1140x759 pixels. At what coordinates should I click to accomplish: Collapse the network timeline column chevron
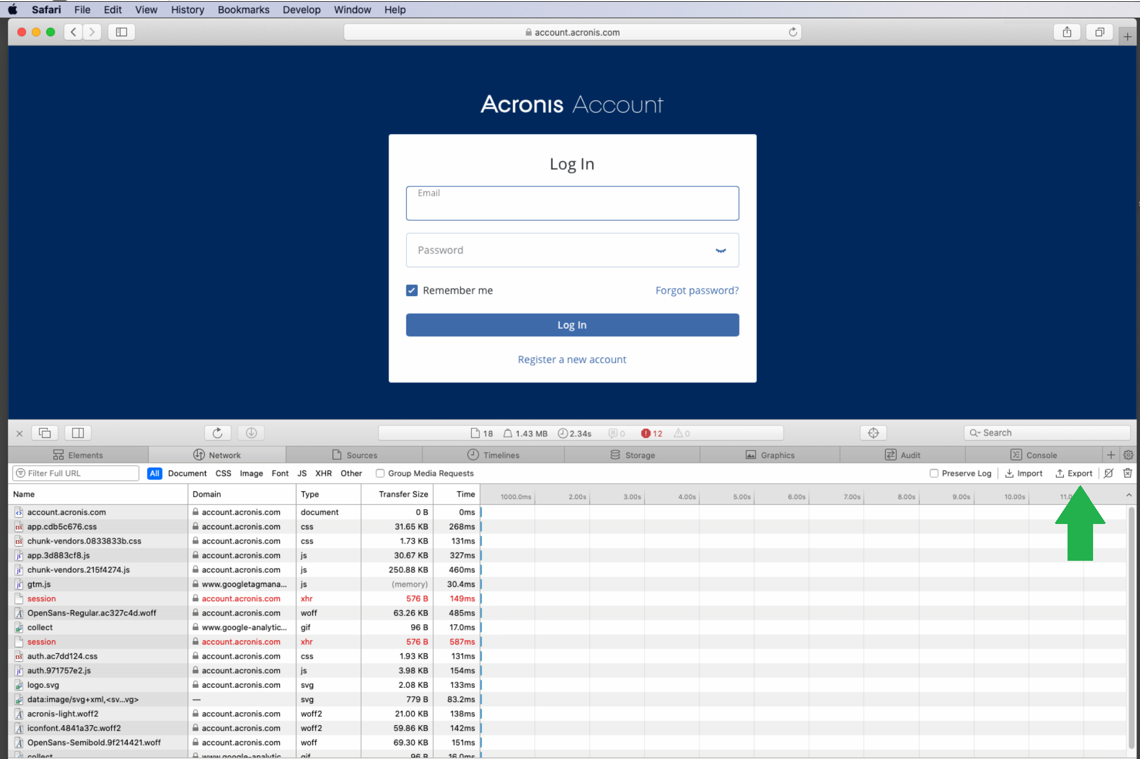coord(1129,494)
